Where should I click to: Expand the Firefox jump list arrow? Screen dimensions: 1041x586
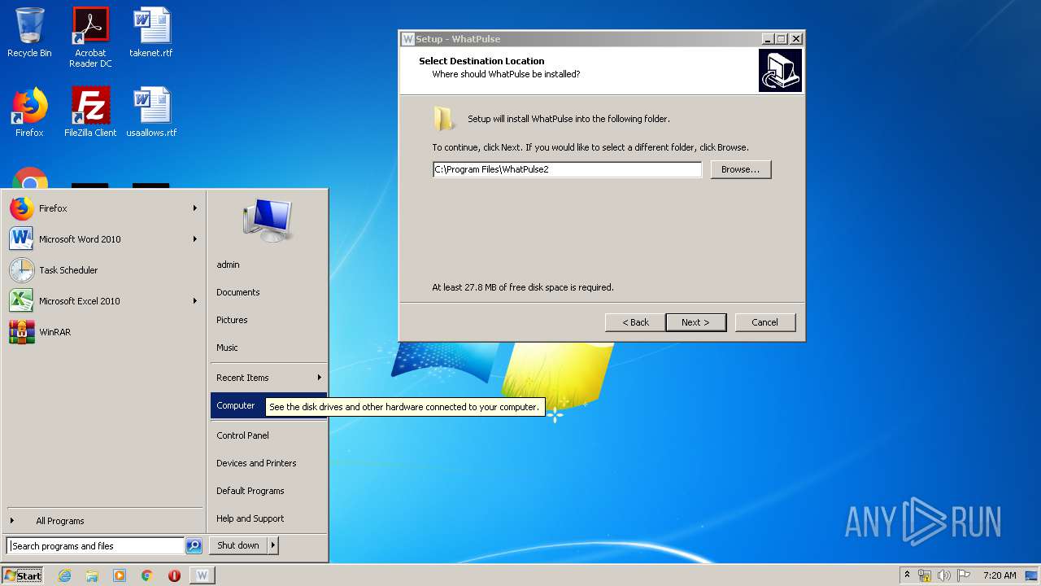pyautogui.click(x=195, y=208)
